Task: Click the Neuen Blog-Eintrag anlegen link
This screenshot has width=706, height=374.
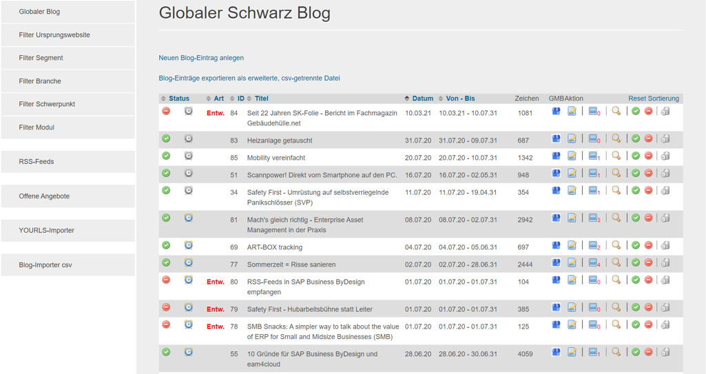Action: click(x=201, y=58)
